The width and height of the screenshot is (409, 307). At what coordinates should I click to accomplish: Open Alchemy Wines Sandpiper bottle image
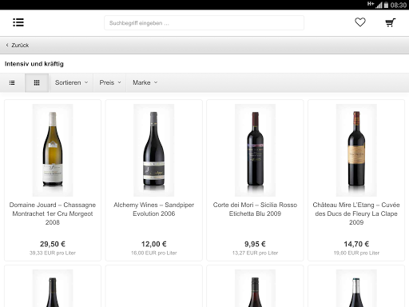(154, 150)
